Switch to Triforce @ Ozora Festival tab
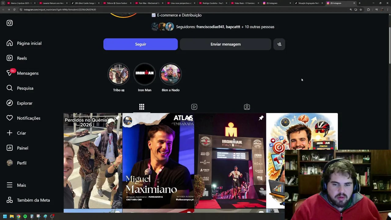Screen dimensions: 391x220 (117, 3)
